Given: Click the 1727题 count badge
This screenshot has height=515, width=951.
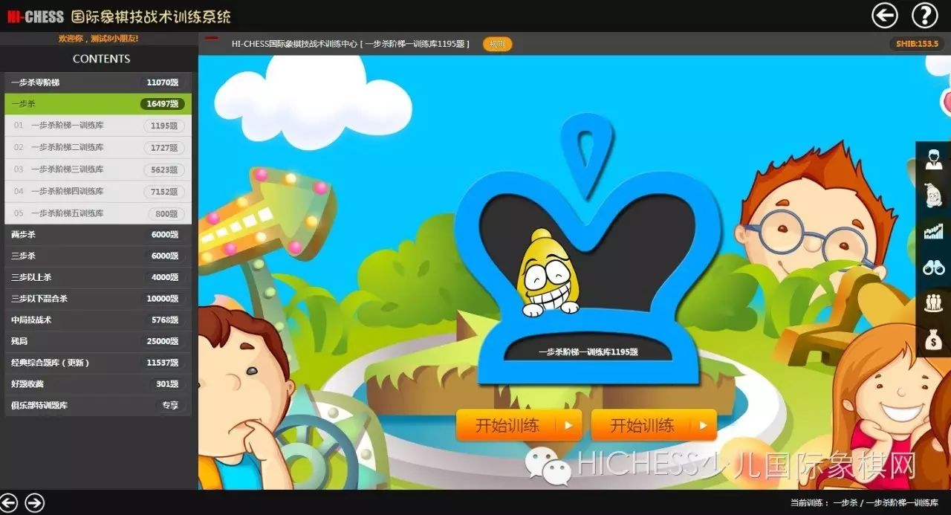Looking at the screenshot, I should (164, 148).
